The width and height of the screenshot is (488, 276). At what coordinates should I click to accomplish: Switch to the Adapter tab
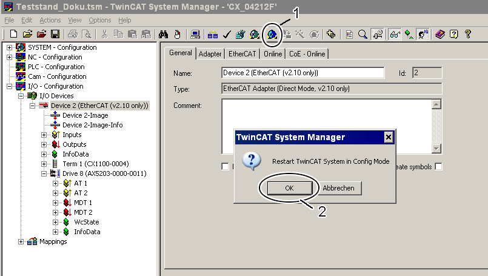tap(210, 54)
